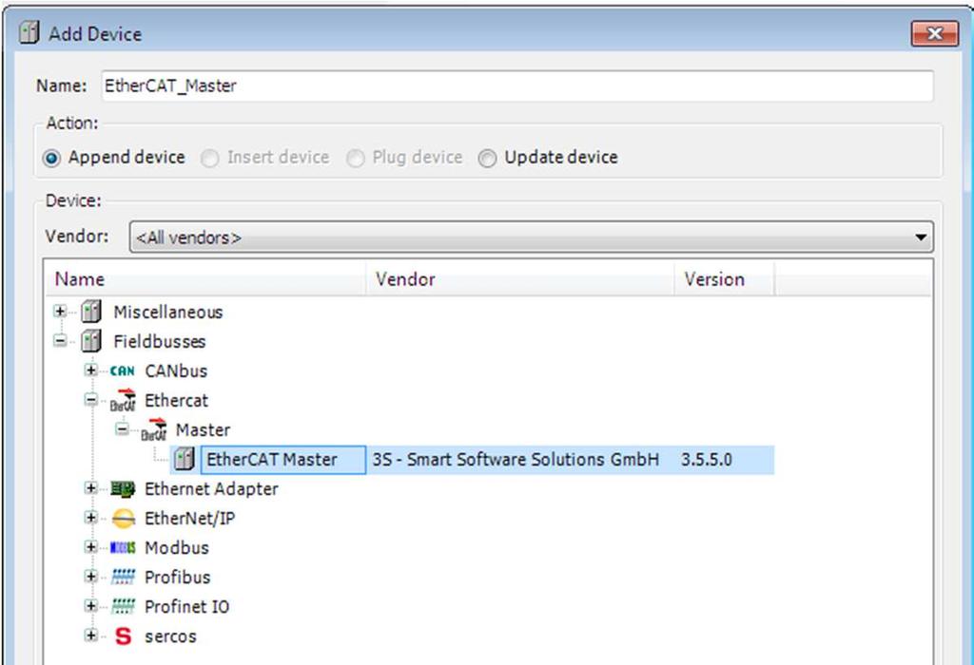Collapse the Master tree node

(122, 429)
